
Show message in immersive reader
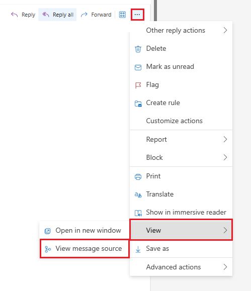(181, 212)
